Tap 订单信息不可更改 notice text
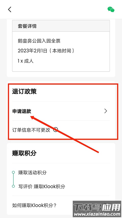122x218 pixels. [31, 130]
